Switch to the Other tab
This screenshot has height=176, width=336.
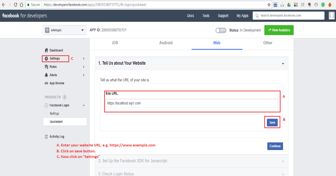(268, 43)
